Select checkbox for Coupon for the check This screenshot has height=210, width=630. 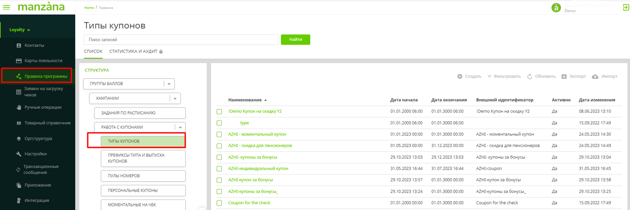pos(219,203)
